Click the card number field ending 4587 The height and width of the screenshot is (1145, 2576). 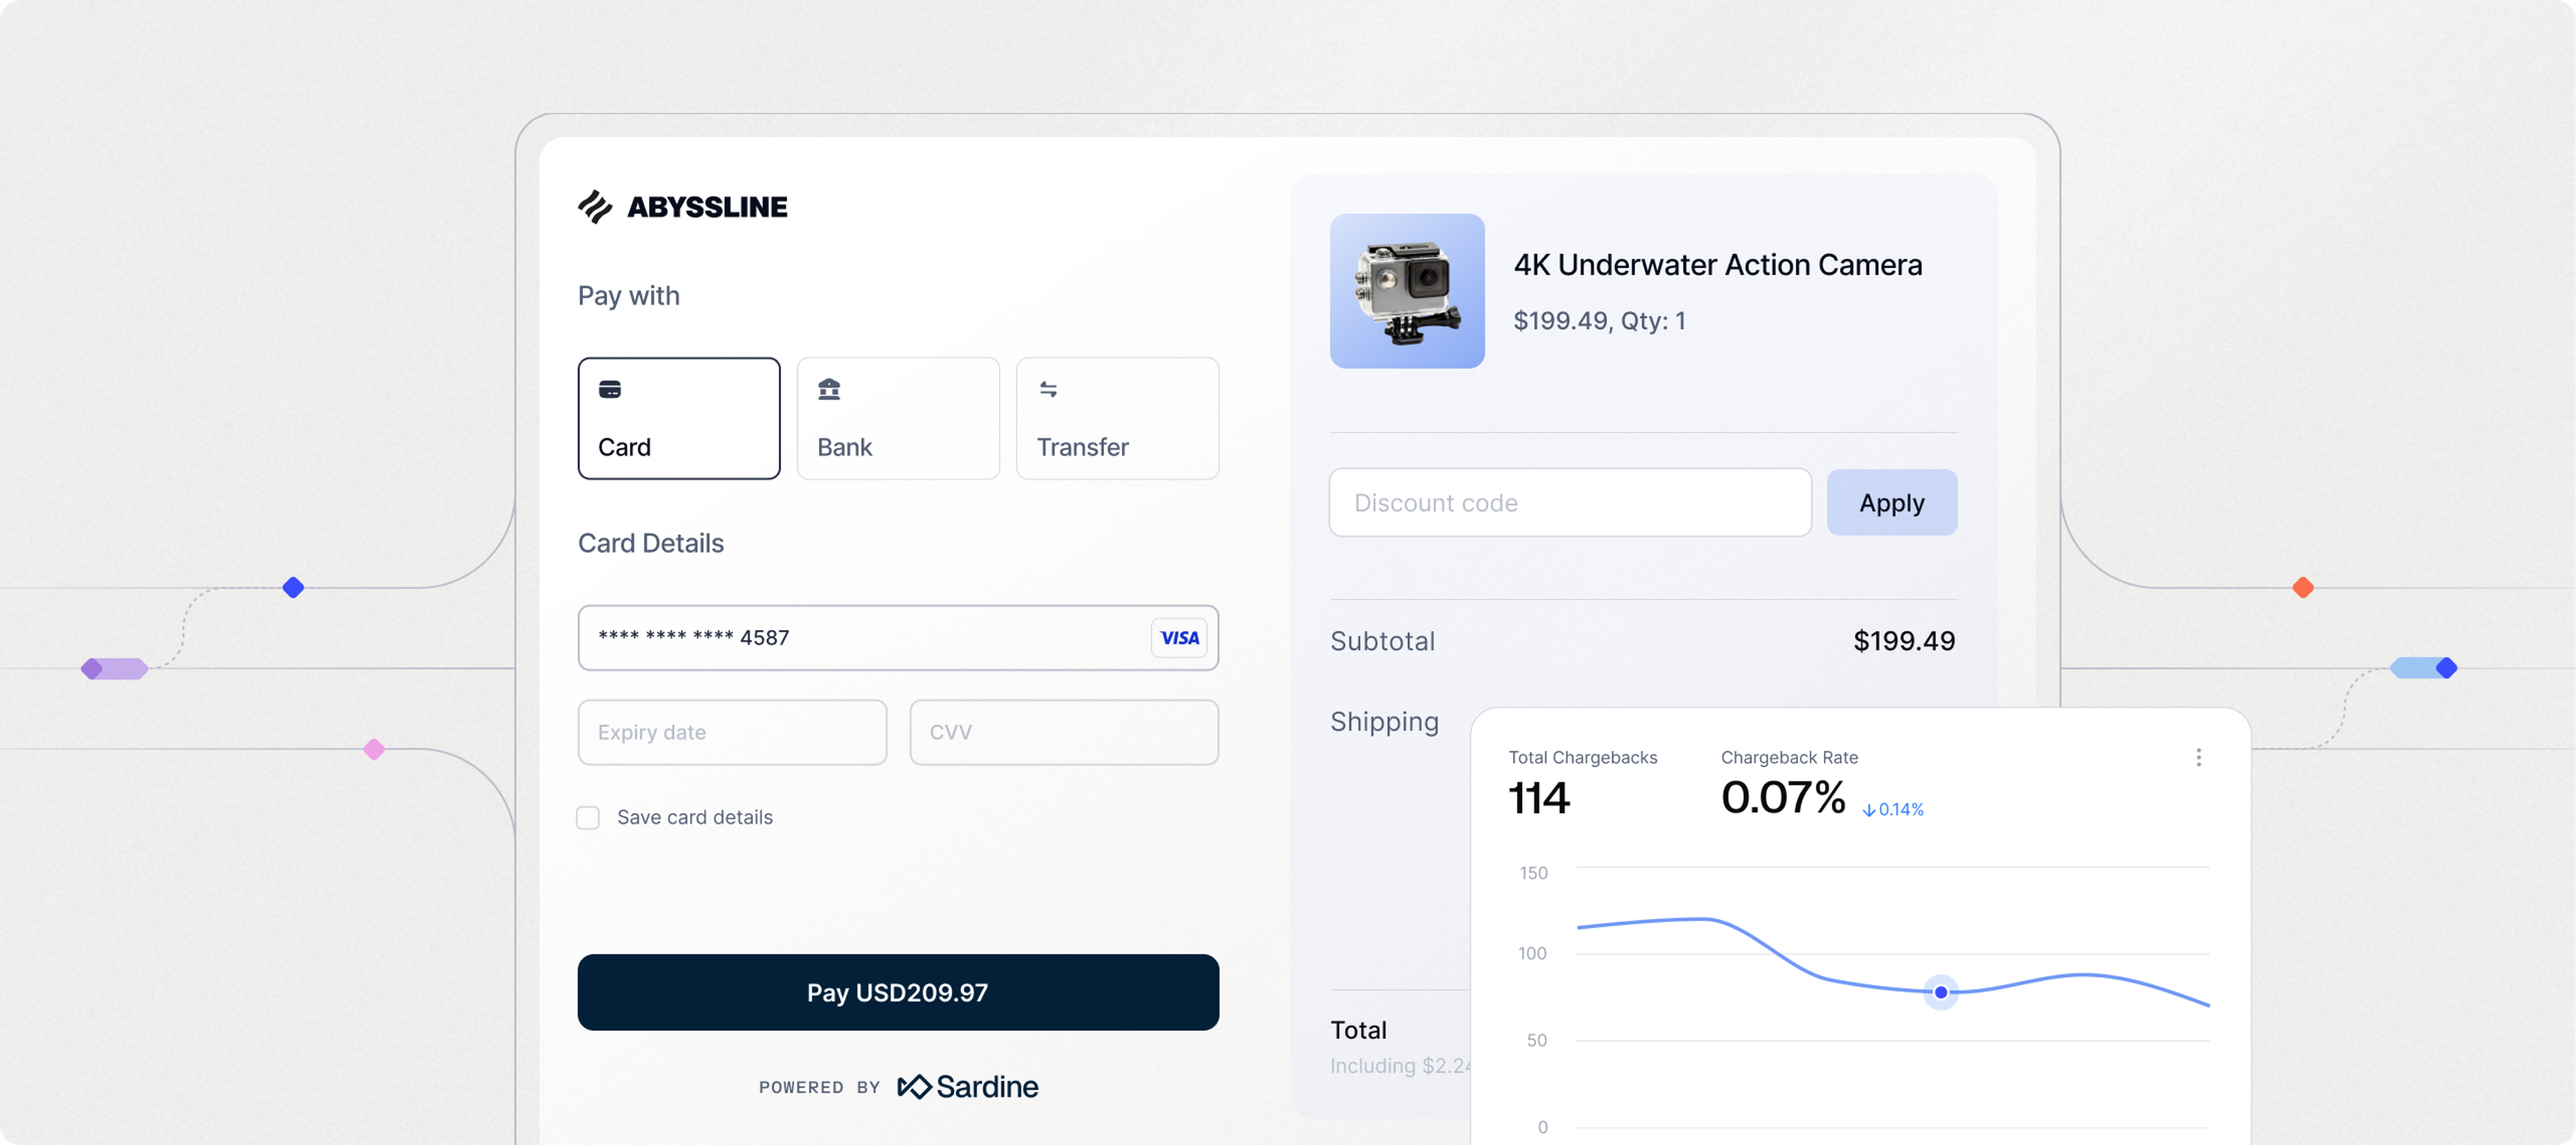898,638
